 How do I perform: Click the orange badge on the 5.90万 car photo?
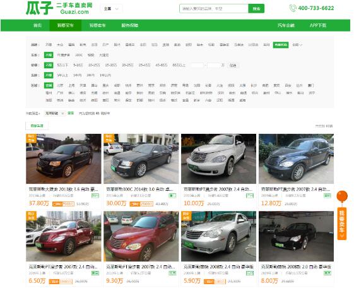tap(186, 216)
